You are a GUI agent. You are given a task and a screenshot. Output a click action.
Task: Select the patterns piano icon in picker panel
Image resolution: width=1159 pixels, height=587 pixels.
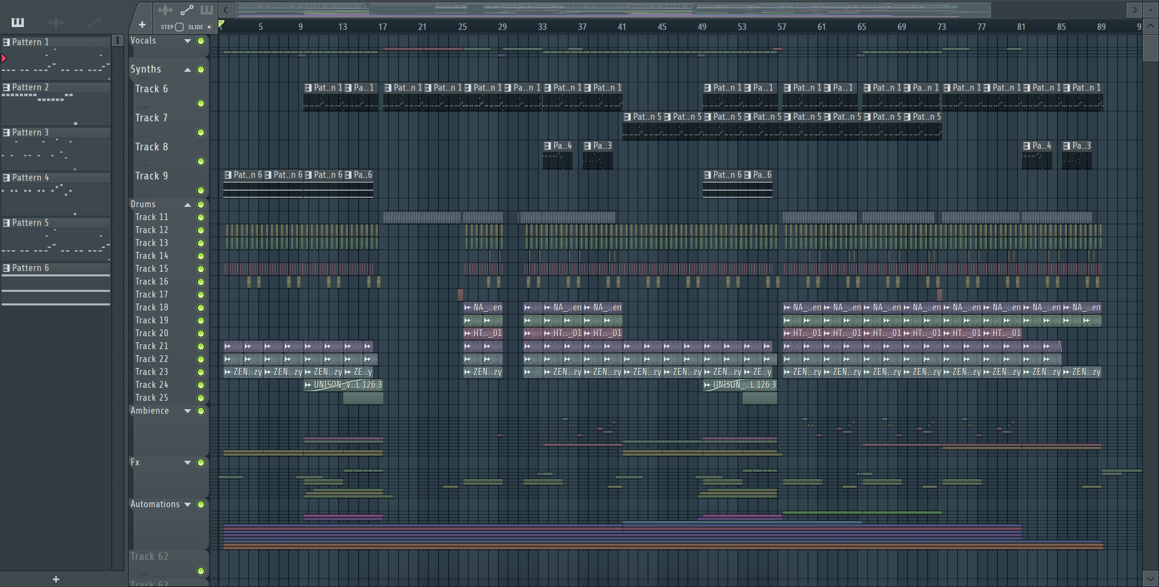(18, 22)
